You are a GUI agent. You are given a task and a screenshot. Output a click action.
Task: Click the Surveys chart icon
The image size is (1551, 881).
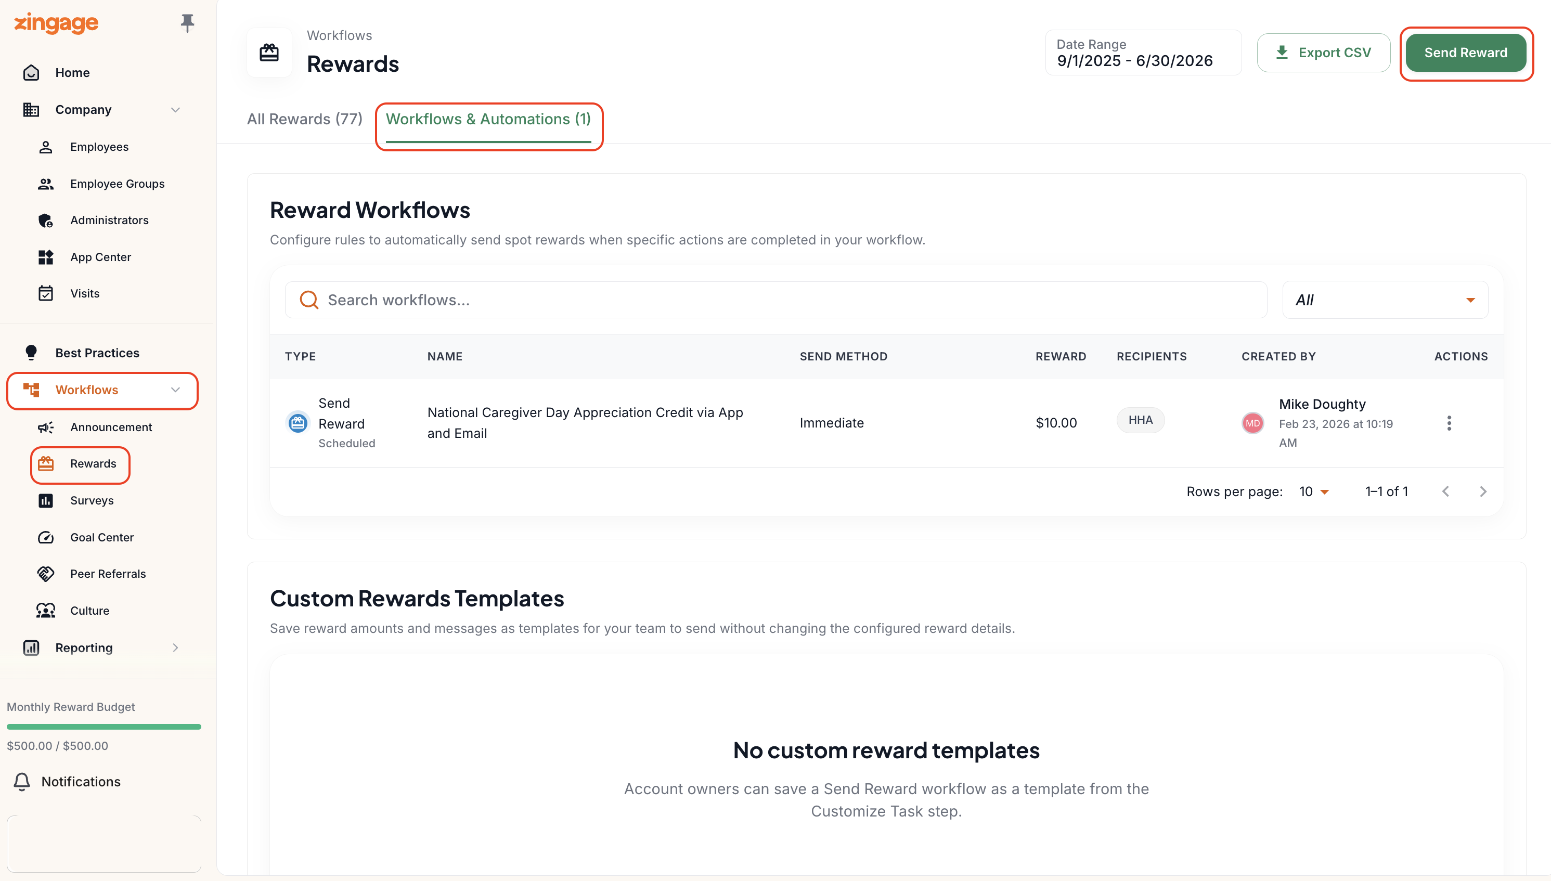click(46, 501)
